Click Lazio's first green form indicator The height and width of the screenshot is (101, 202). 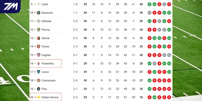(x=149, y=4)
